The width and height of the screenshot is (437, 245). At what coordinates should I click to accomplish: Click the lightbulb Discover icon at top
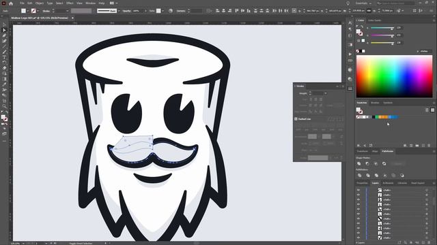[x=348, y=3]
